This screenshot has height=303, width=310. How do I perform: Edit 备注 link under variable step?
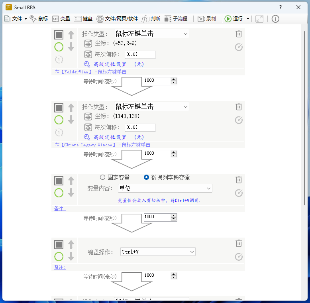tap(60, 209)
